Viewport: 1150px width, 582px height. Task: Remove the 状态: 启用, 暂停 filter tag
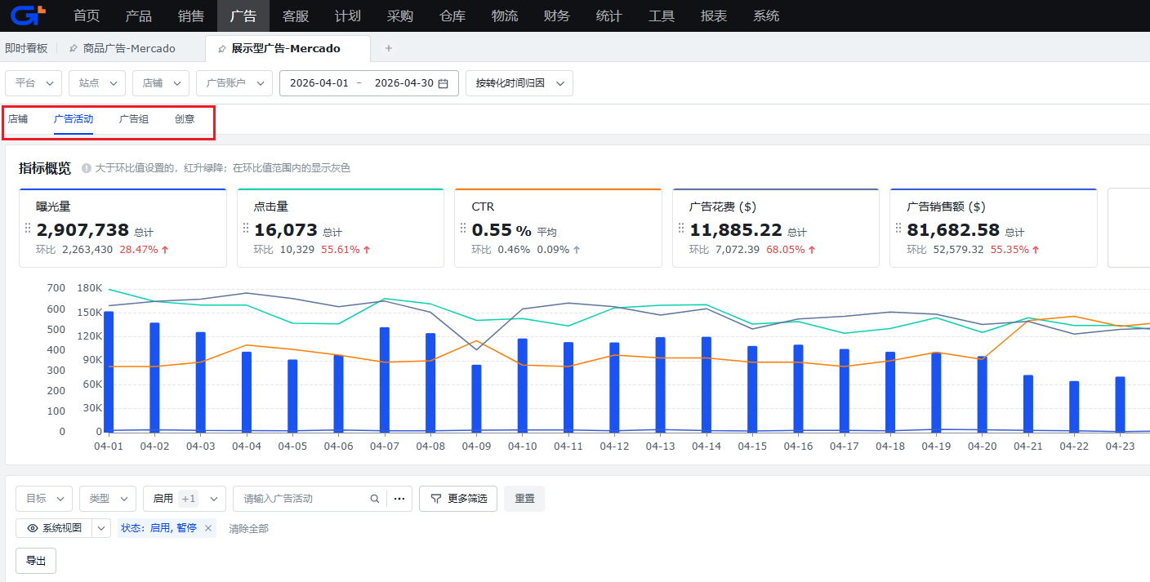[208, 528]
